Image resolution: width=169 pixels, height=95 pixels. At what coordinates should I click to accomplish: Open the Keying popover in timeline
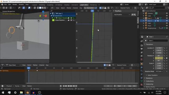click(x=18, y=86)
